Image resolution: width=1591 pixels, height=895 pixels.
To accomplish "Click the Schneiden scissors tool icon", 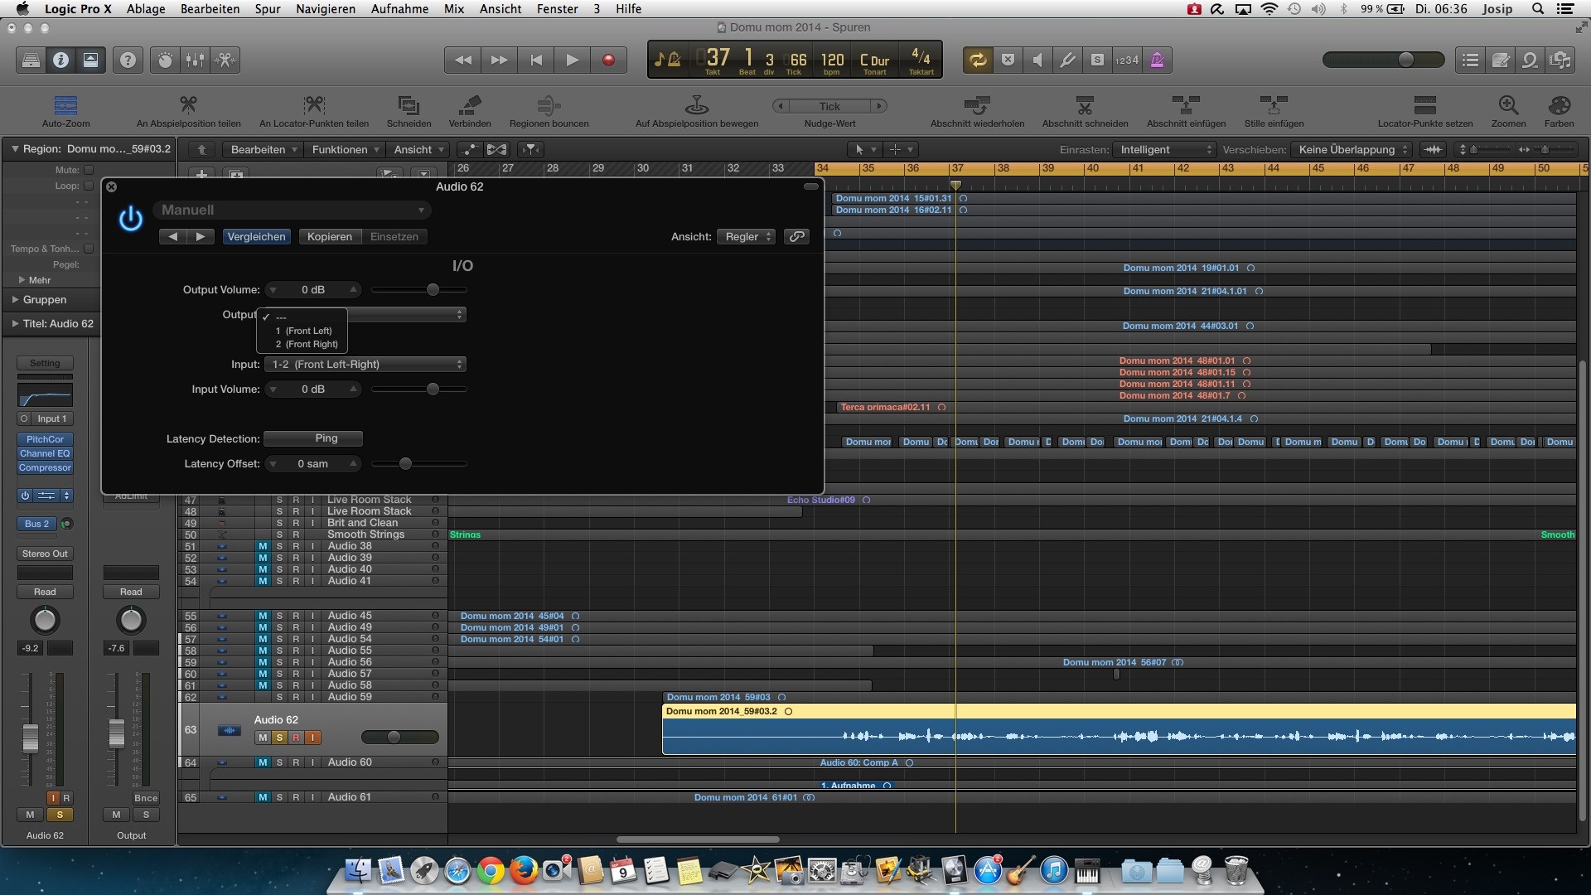I will 409,106.
